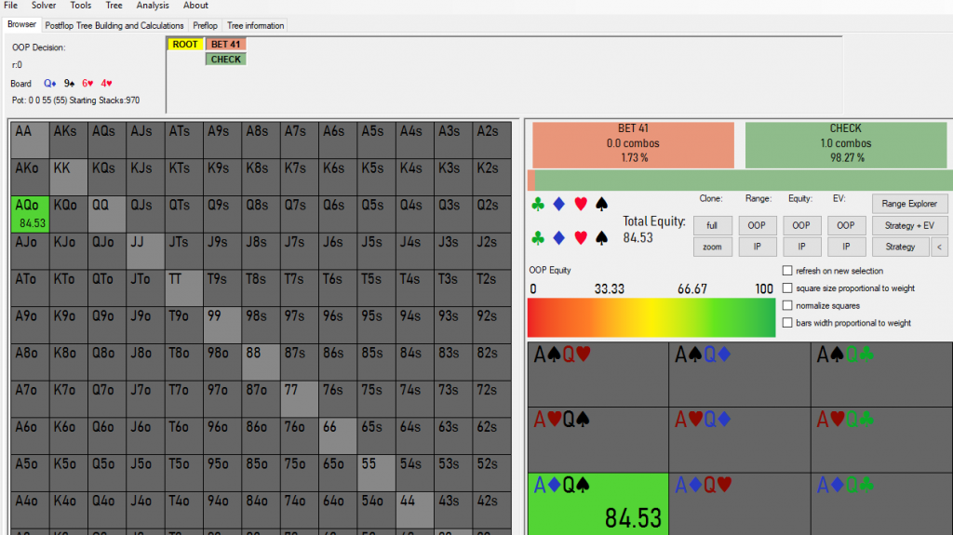Screen dimensions: 953x535
Task: Enable bars width proportional to weight
Action: coord(787,323)
